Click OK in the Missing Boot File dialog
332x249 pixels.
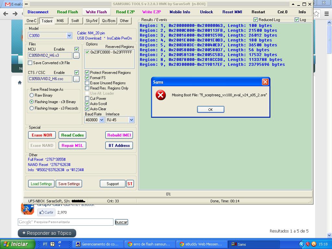pos(210,110)
